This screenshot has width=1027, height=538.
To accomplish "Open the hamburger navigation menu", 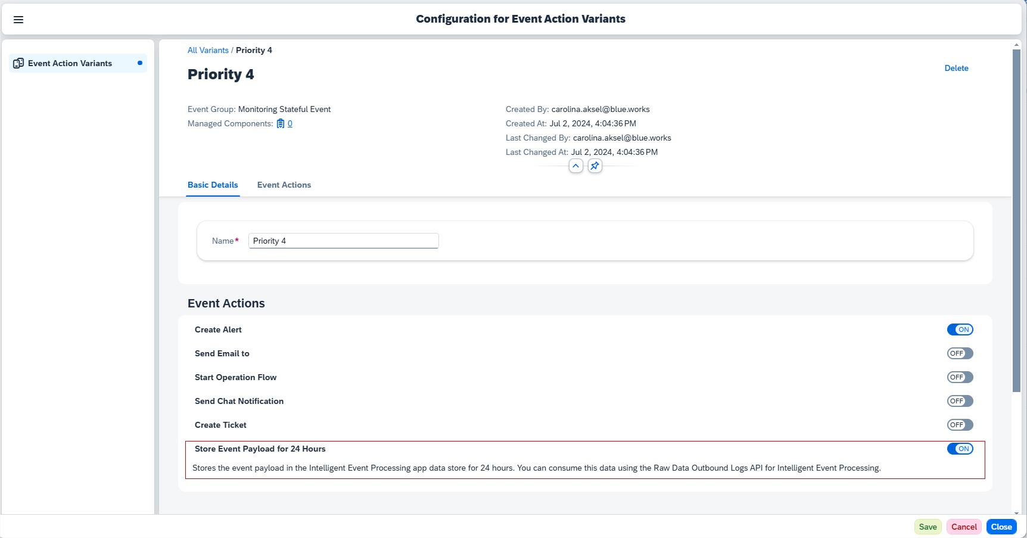I will coord(18,20).
